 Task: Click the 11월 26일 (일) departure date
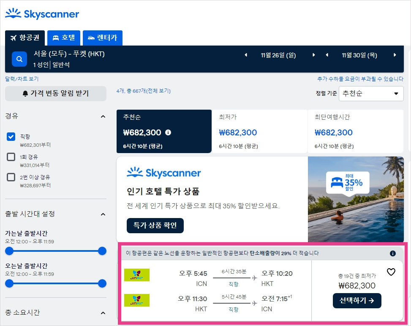(278, 55)
